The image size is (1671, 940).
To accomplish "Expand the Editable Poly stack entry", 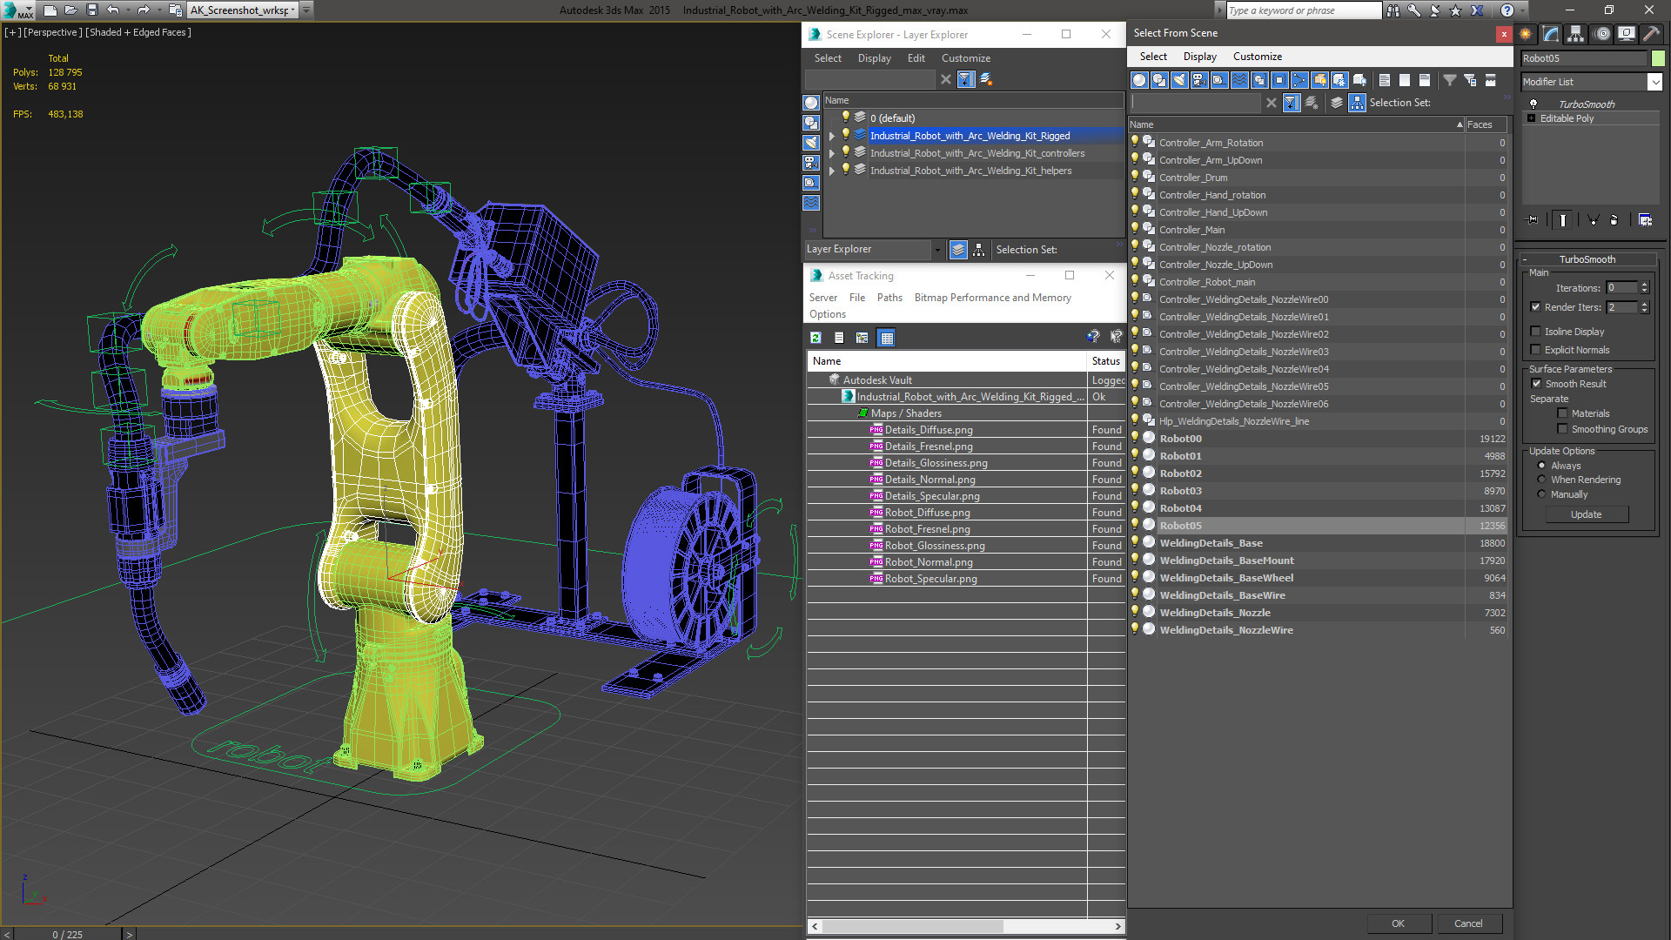I will tap(1532, 118).
